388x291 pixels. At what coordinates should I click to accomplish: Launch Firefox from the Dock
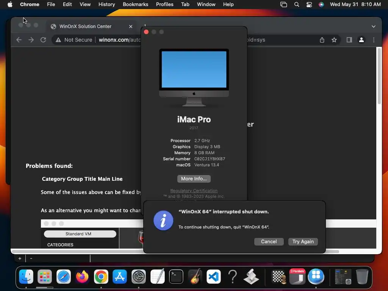click(x=82, y=276)
